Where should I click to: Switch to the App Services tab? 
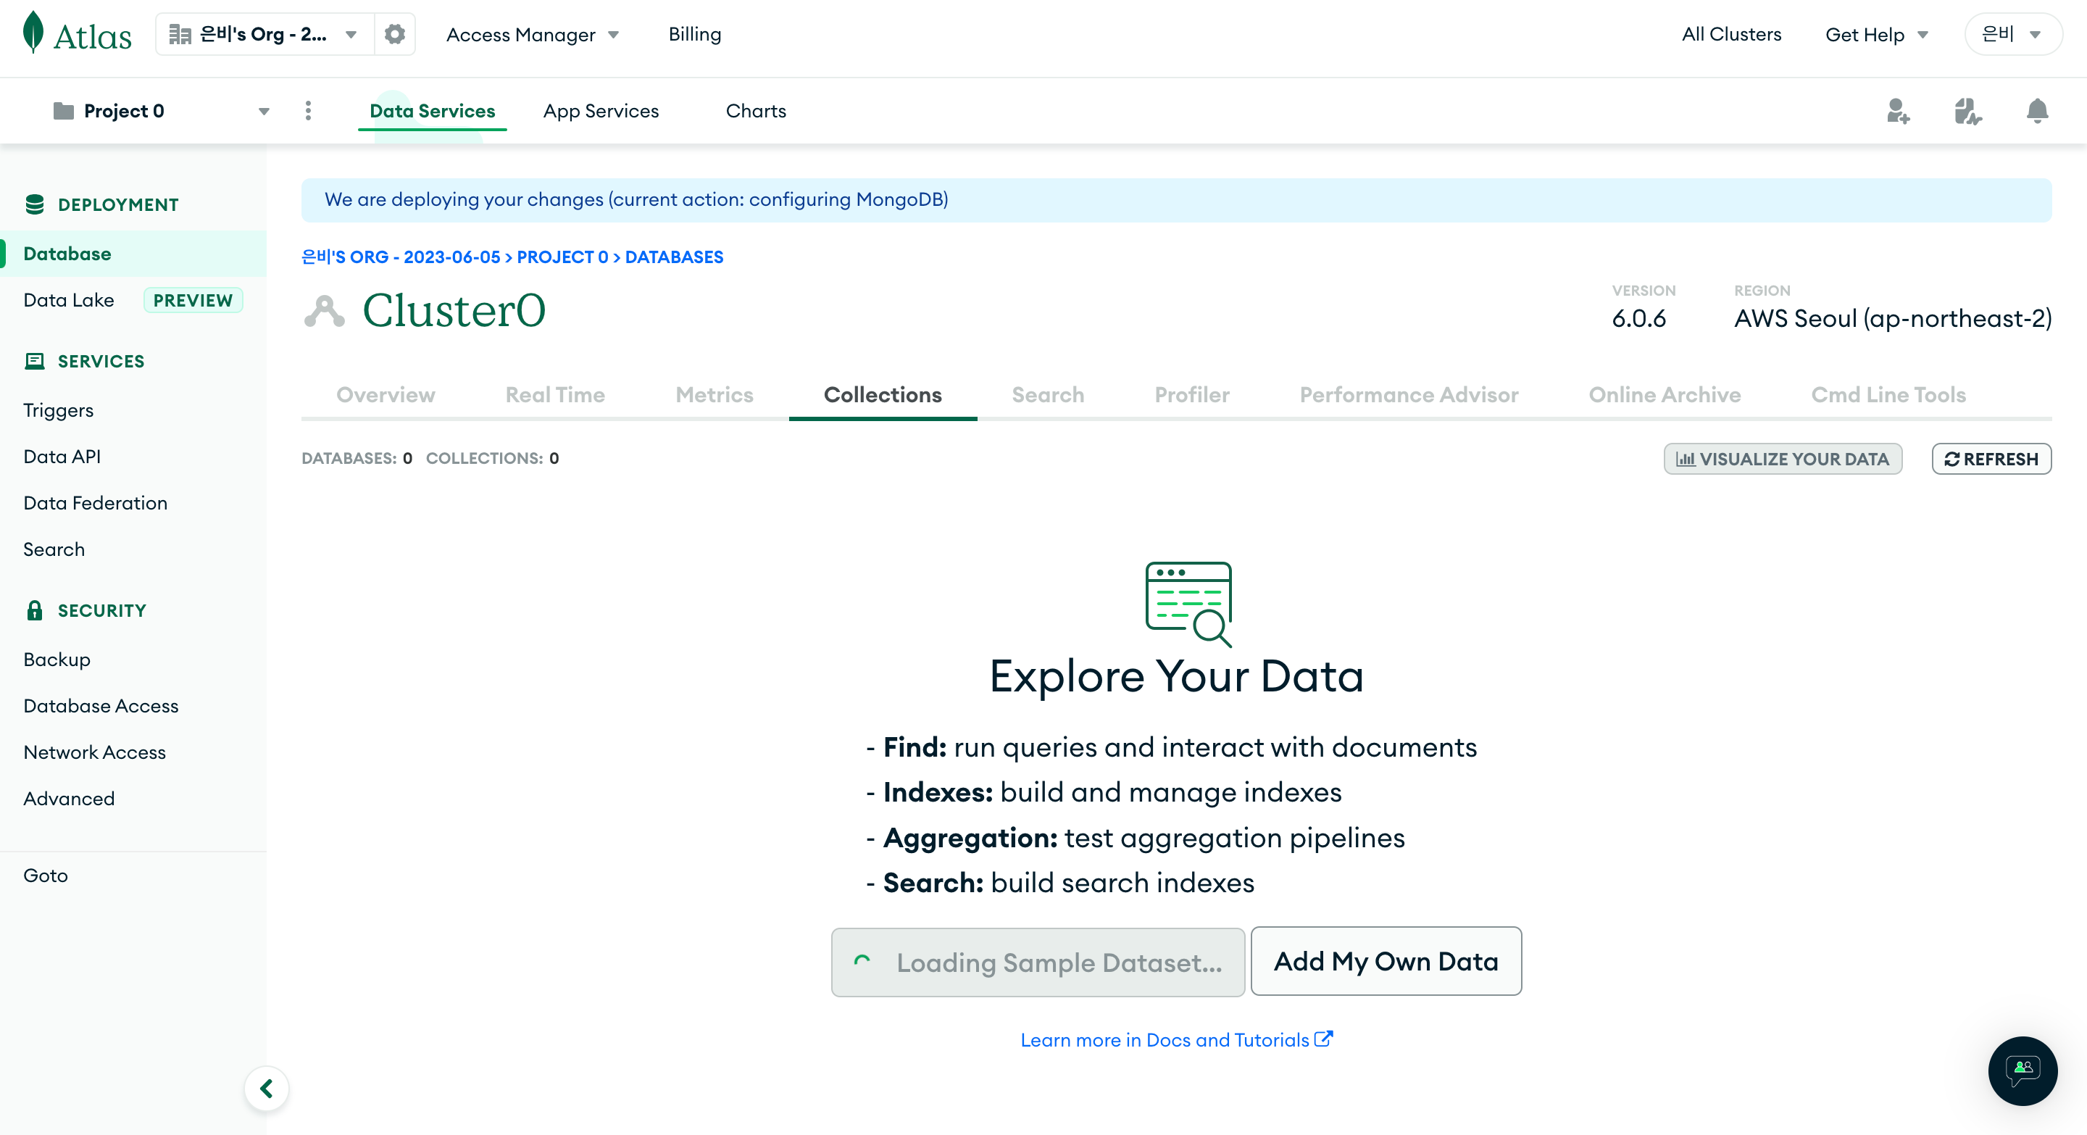[600, 111]
